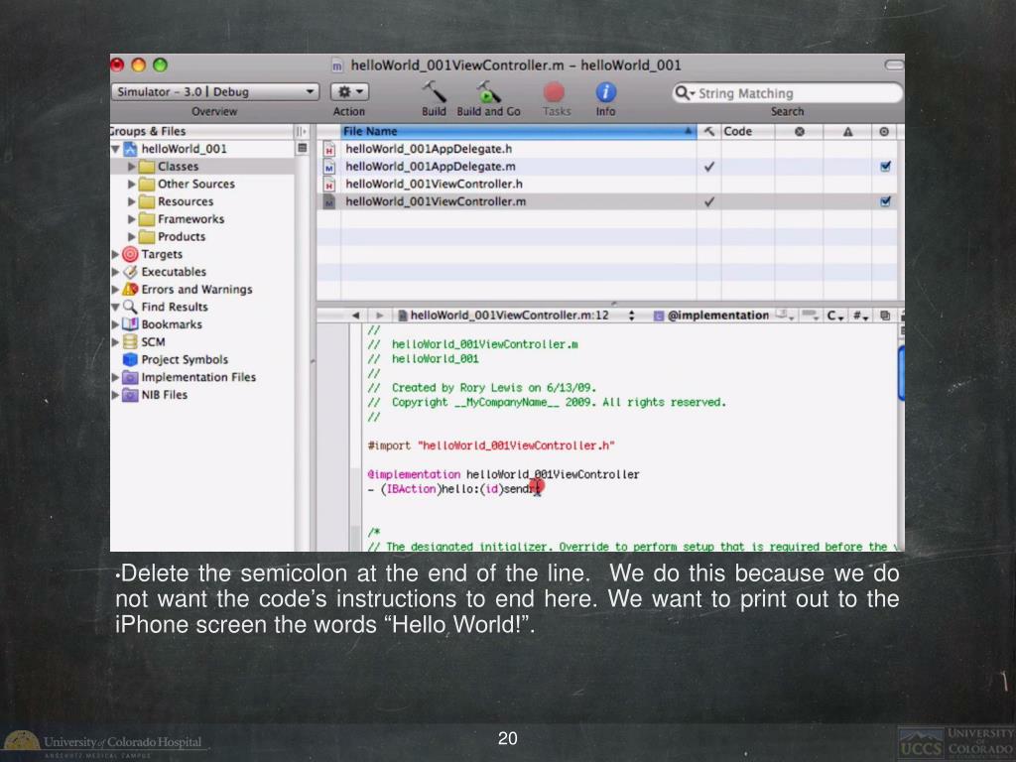1016x762 pixels.
Task: Toggle target checkbox for helloWorld_001AppDelegate.m
Action: click(885, 167)
